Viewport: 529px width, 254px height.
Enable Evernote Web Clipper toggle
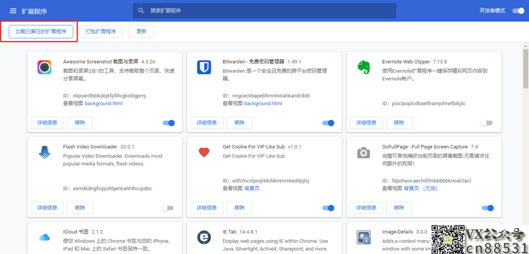pos(486,123)
